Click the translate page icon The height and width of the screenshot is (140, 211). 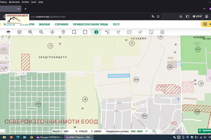pyautogui.click(x=153, y=17)
